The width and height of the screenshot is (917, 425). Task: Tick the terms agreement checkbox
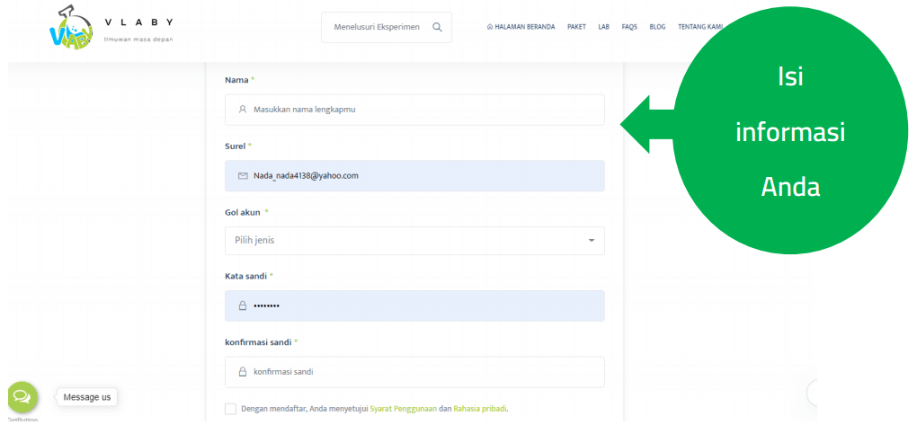231,409
